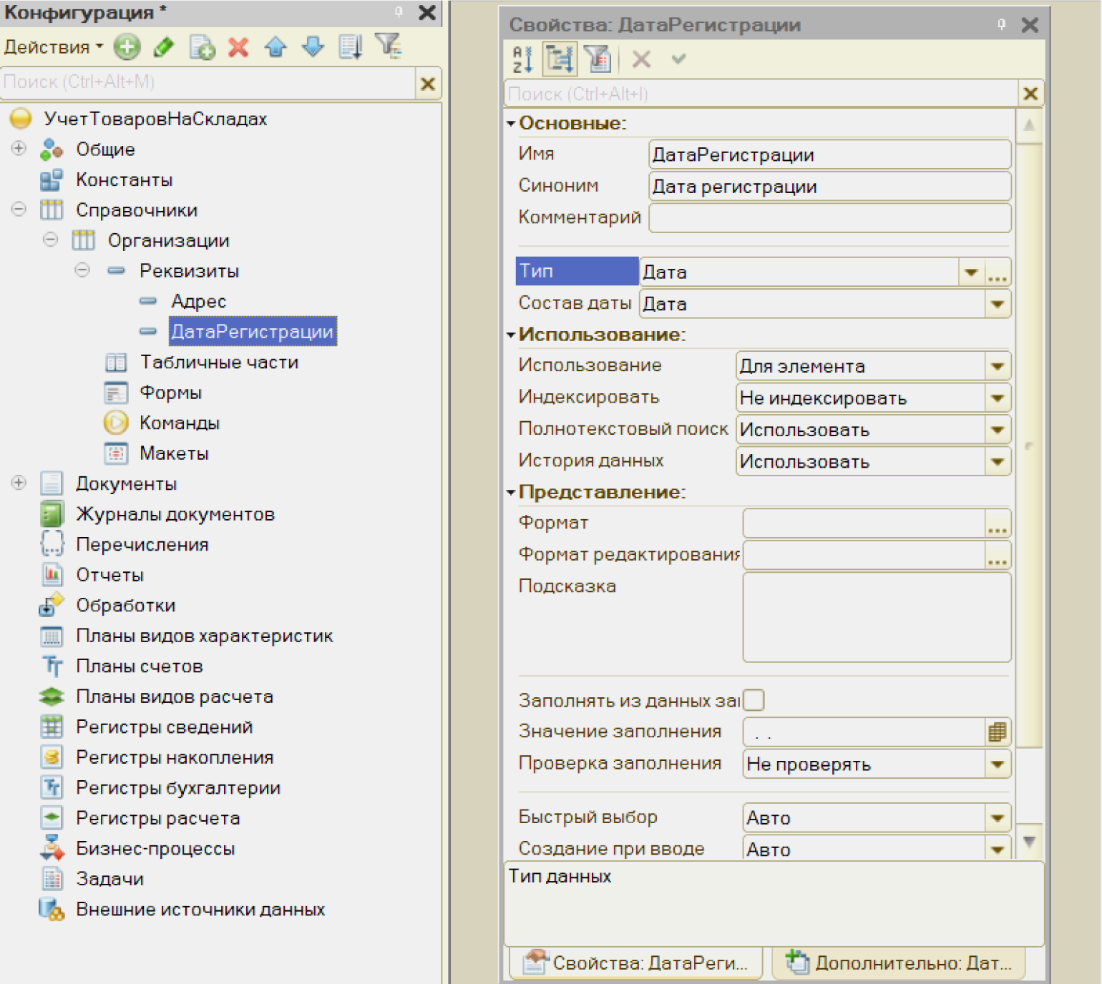Open the 'Действия' menu

[x=53, y=47]
